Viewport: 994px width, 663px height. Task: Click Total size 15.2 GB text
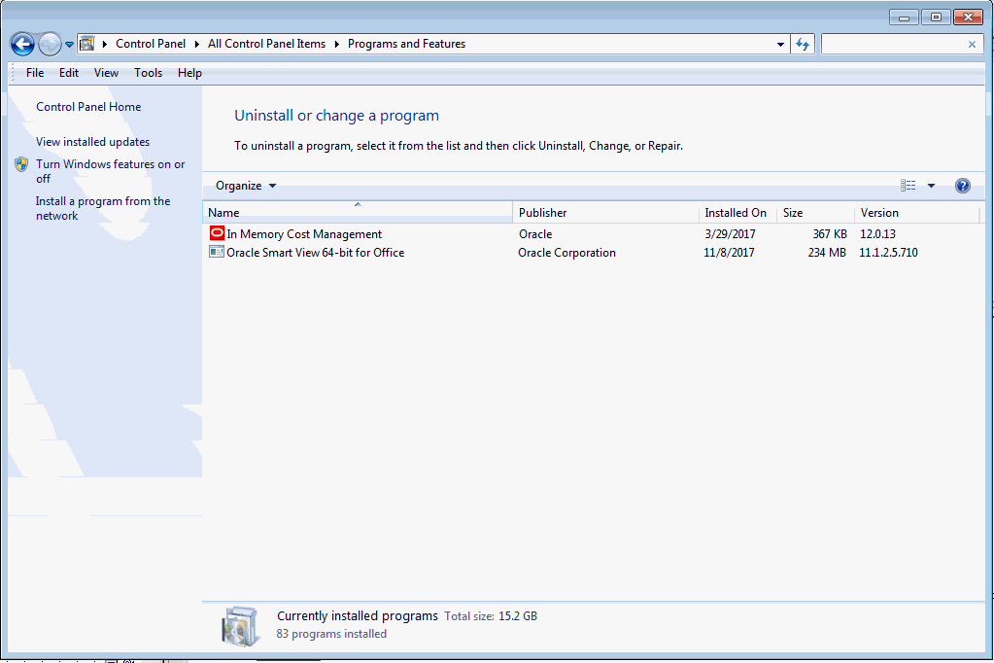[x=491, y=616]
